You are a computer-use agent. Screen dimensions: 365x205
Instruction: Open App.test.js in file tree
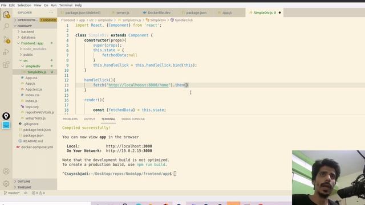click(34, 89)
